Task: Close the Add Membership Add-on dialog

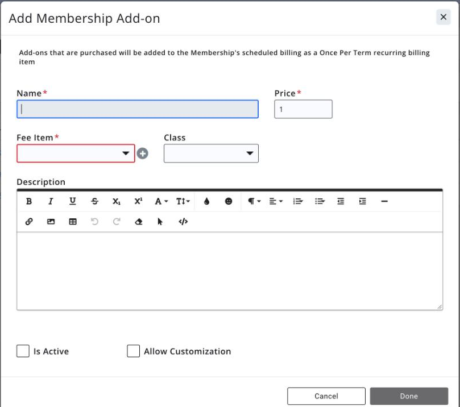Action: 444,17
